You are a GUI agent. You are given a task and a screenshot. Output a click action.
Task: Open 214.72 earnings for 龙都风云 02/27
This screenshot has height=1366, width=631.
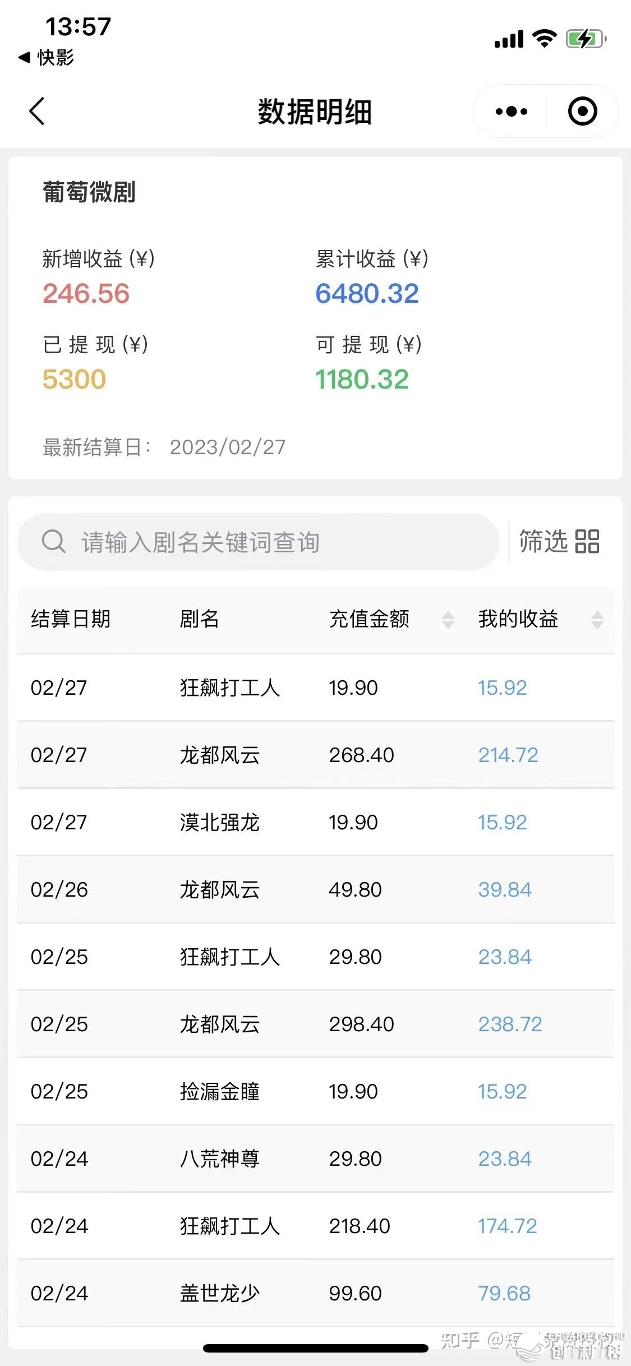point(508,755)
